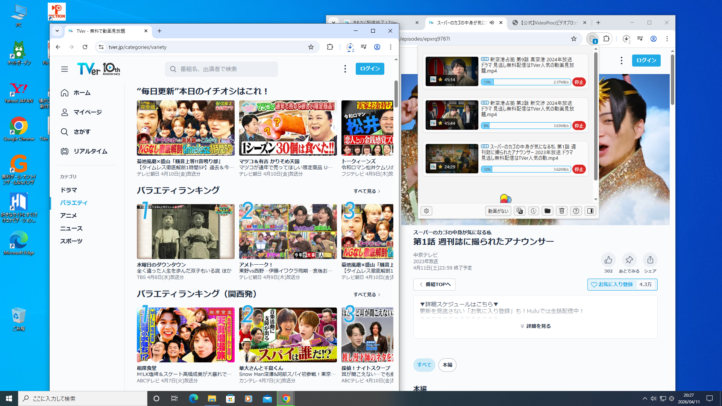
Task: Open profile icon in front Chrome window
Action: (x=377, y=47)
